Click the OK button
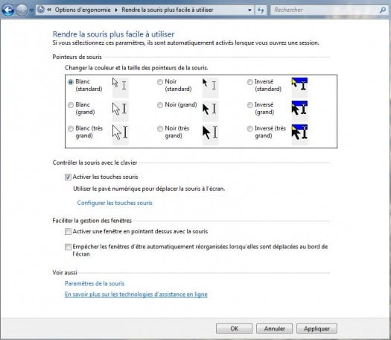 pyautogui.click(x=234, y=329)
